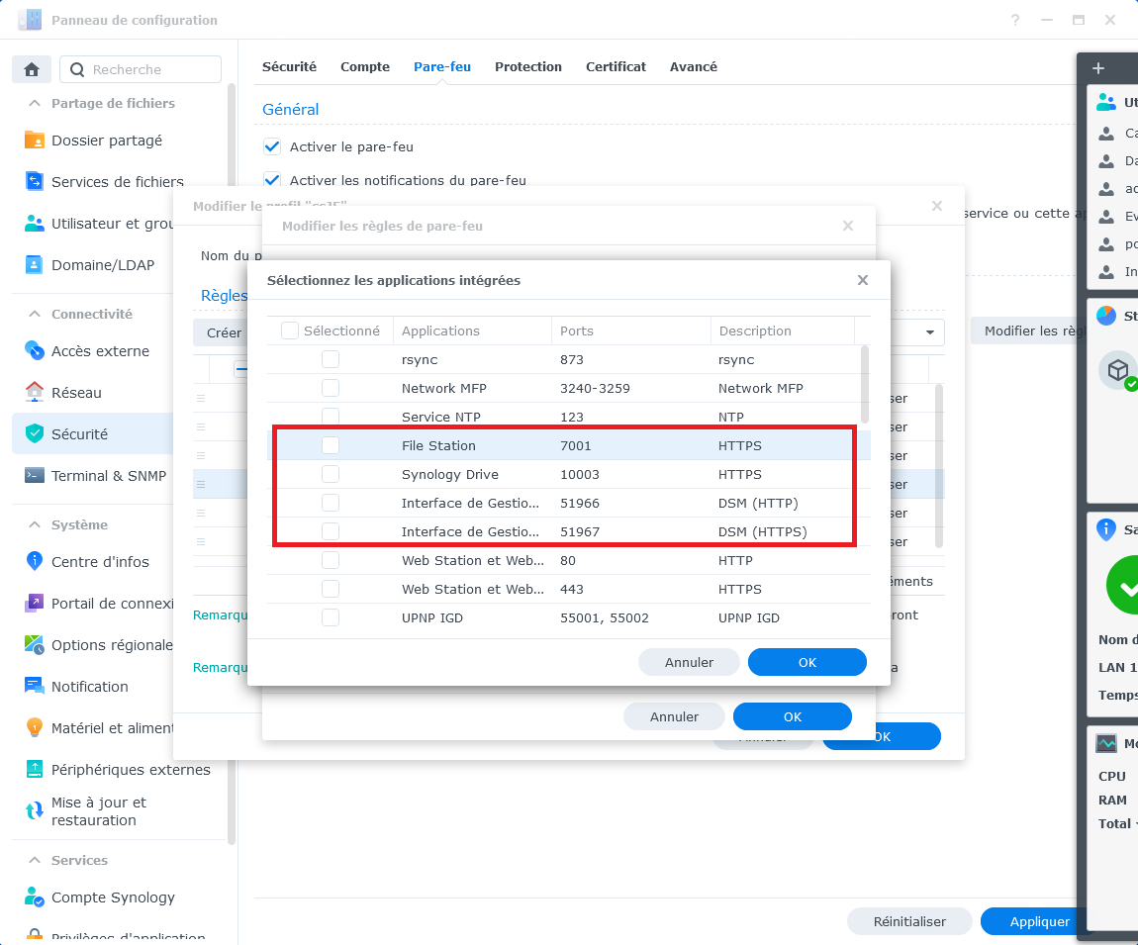
Task: Collapse the Connectivité section
Action: click(x=34, y=314)
